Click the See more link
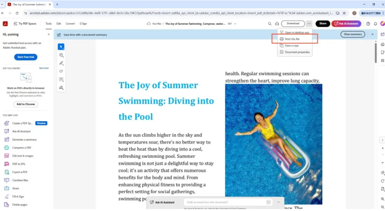Screen dimensions: 385x211 pos(44,68)
